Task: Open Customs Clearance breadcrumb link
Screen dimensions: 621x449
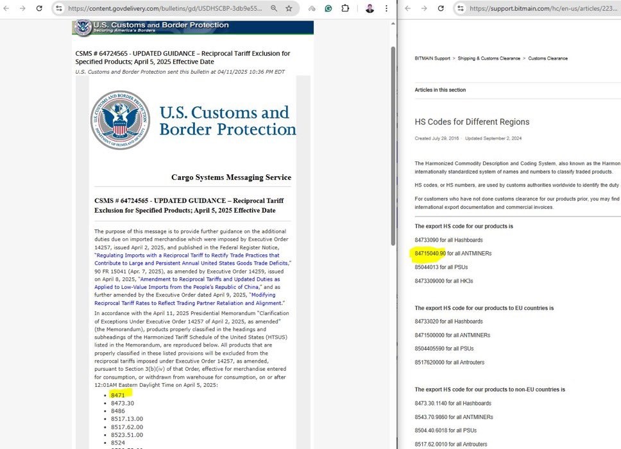Action: 548,58
